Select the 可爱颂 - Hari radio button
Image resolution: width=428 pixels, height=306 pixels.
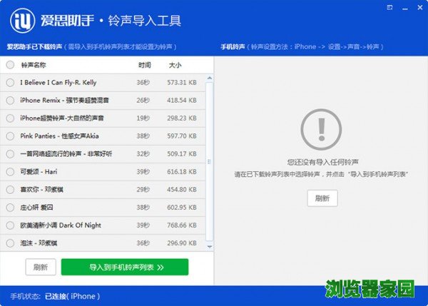click(10, 172)
